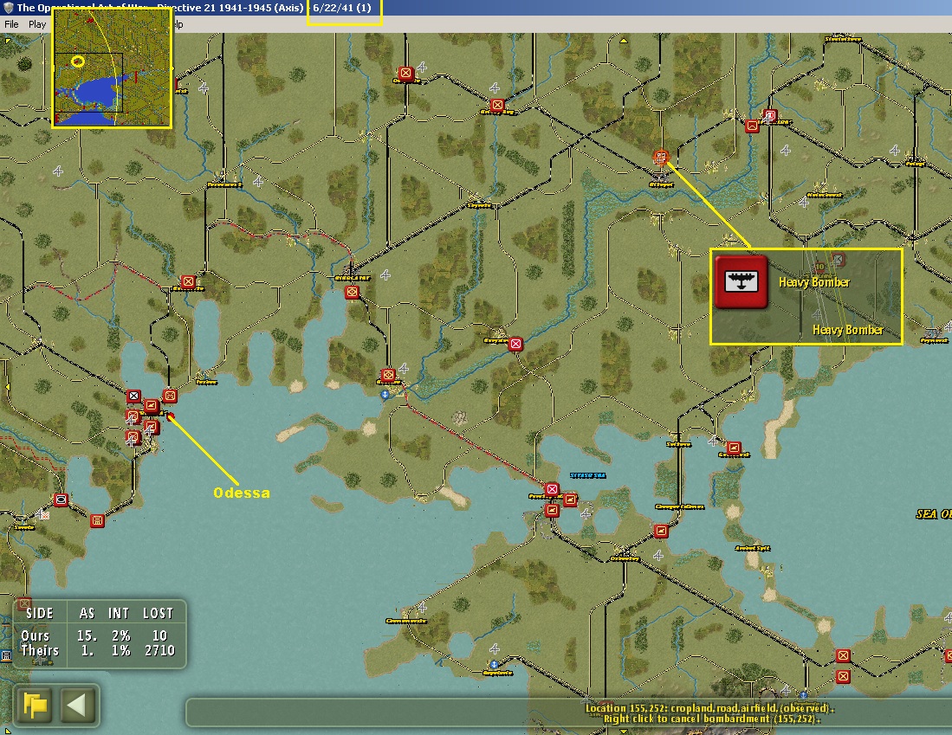Click the SIVASH SEA map label

[x=587, y=475]
